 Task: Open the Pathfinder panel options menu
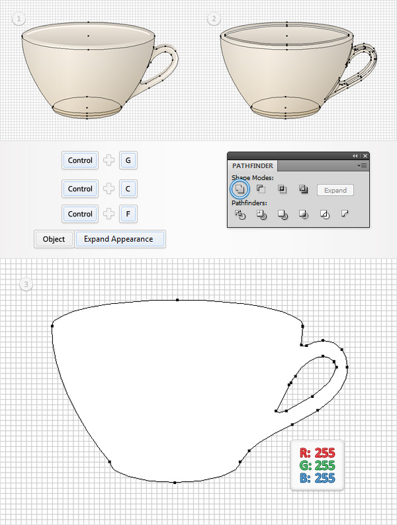pyautogui.click(x=362, y=166)
